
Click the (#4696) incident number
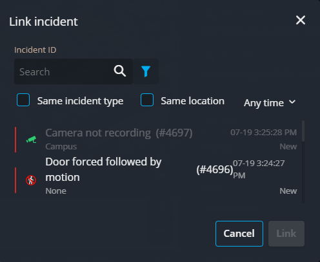(215, 170)
